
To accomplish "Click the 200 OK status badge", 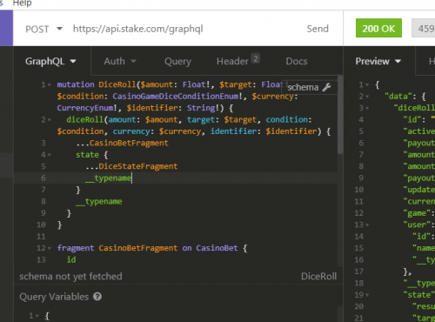I will tap(378, 28).
